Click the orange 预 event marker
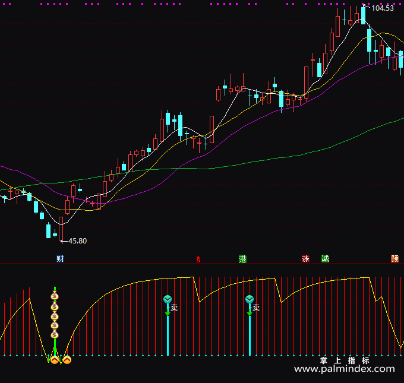 click(x=394, y=258)
